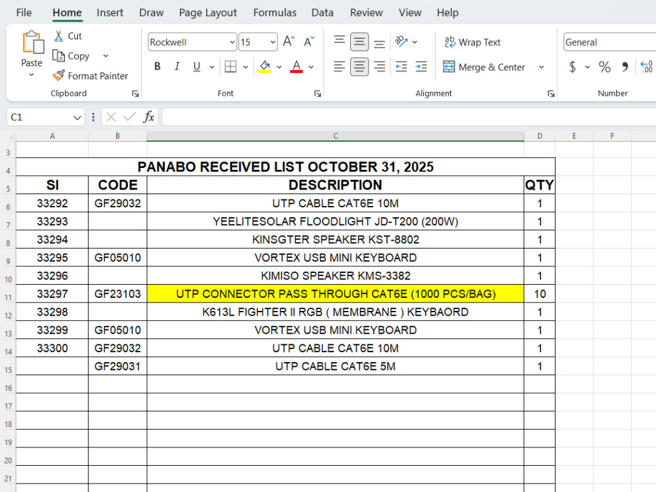Select yellow cell UTP CONNECTOR PASS THROUGH
Viewport: 656px width, 492px height.
click(335, 294)
